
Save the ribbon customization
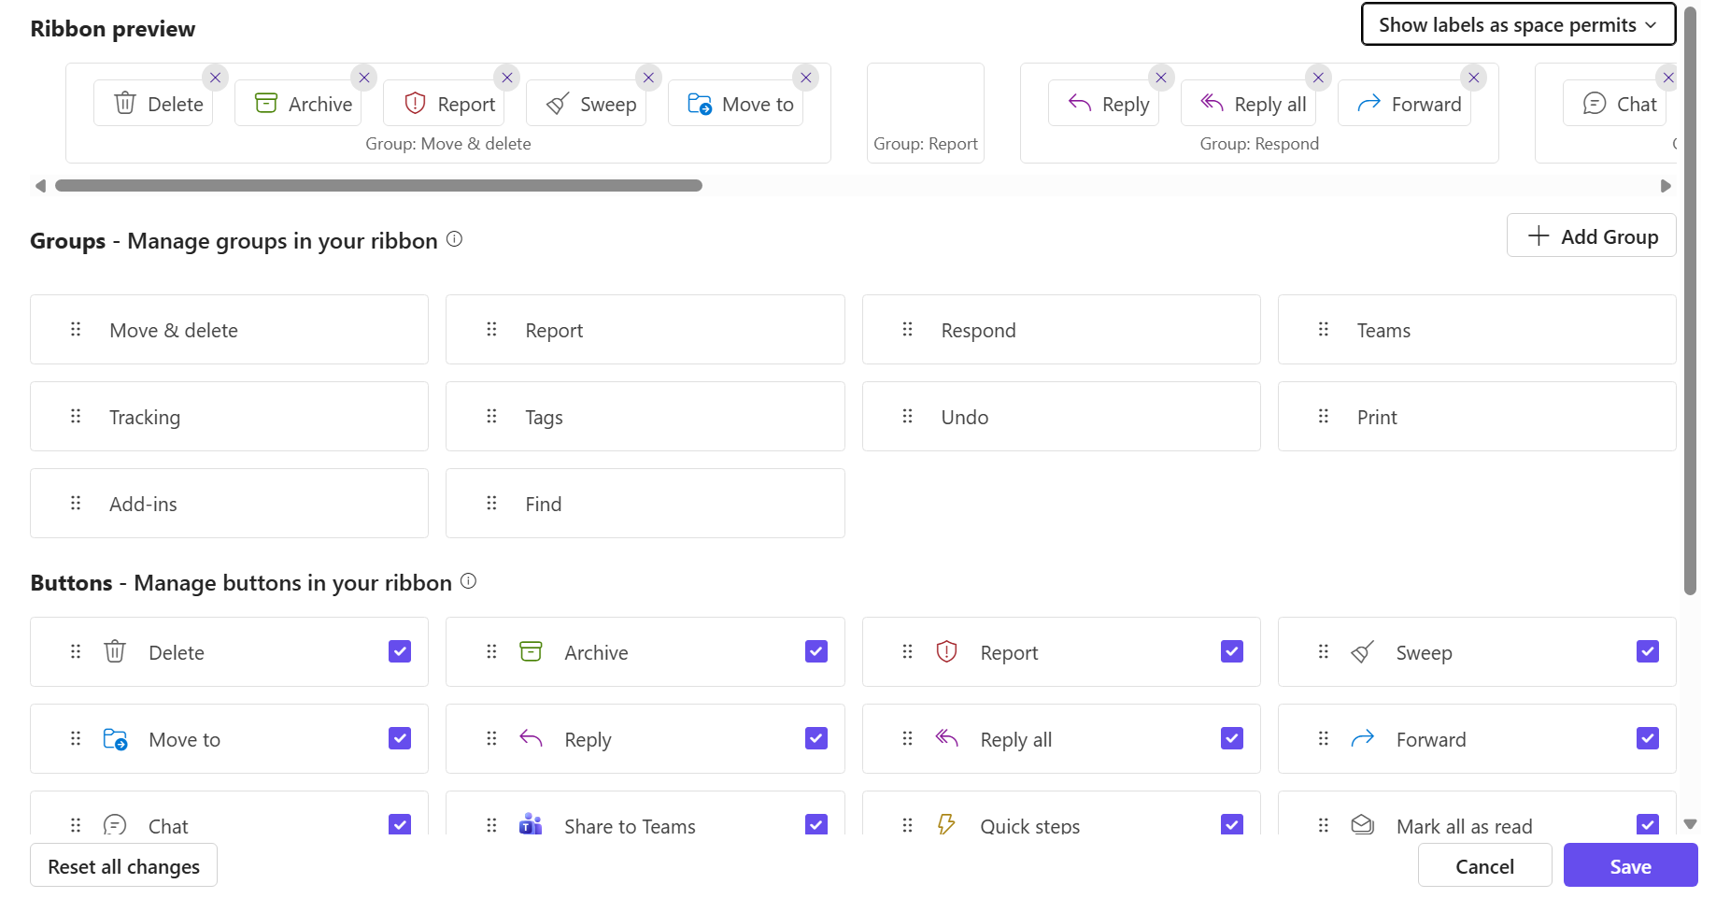[x=1630, y=865]
